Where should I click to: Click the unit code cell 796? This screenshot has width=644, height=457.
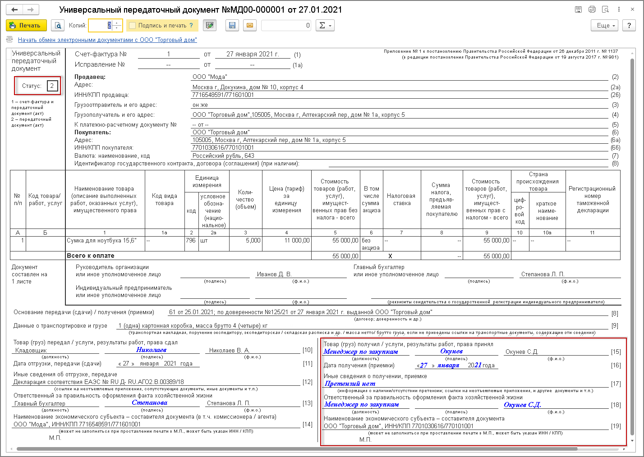[191, 244]
